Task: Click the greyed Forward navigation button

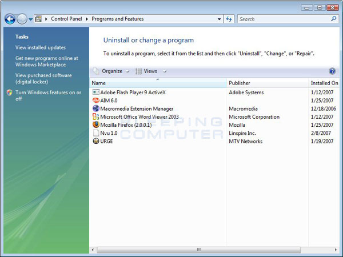Action: [22, 19]
